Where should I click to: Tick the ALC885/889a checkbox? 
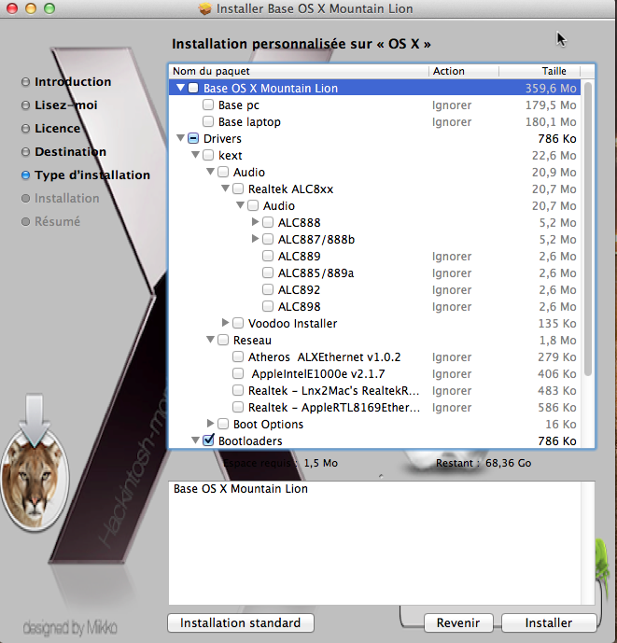(x=268, y=273)
